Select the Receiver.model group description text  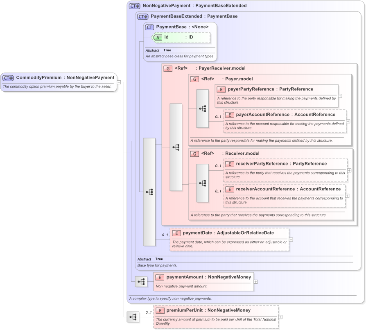pos(258,215)
